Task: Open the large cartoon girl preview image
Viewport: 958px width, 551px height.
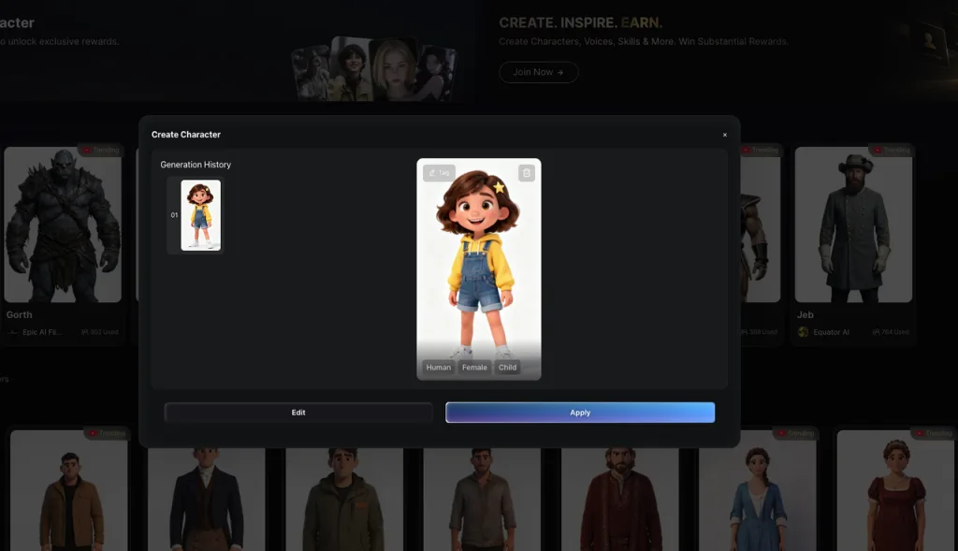Action: pos(478,268)
